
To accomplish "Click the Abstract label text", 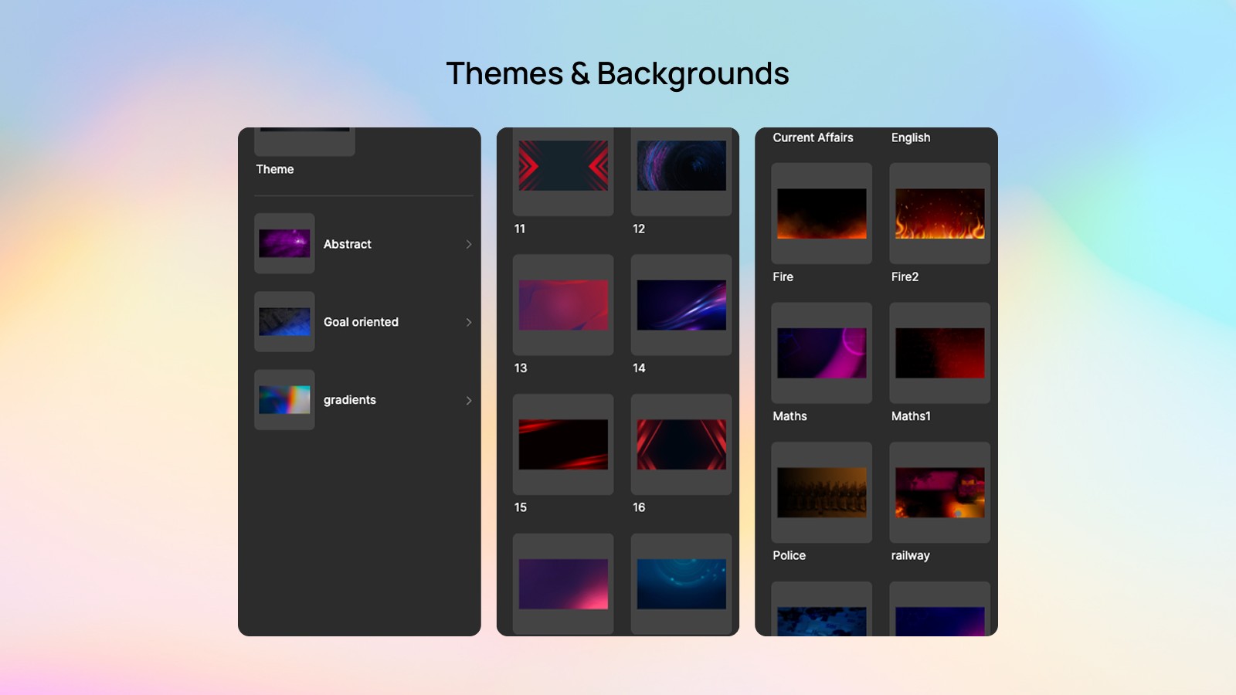I will click(x=347, y=244).
